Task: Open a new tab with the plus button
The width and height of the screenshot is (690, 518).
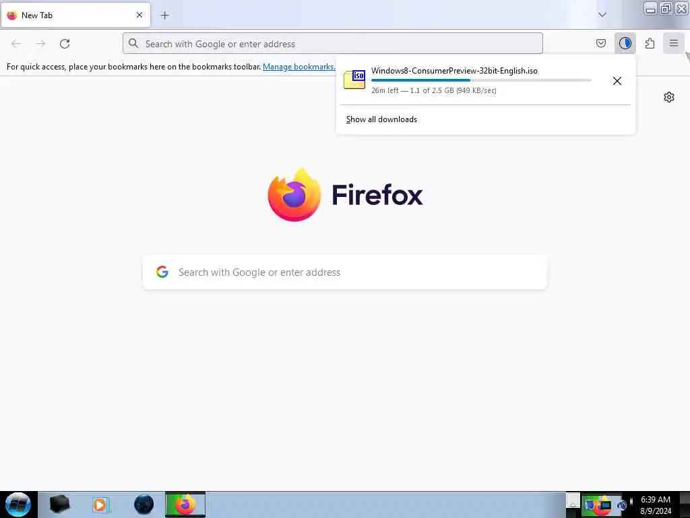Action: 164,16
